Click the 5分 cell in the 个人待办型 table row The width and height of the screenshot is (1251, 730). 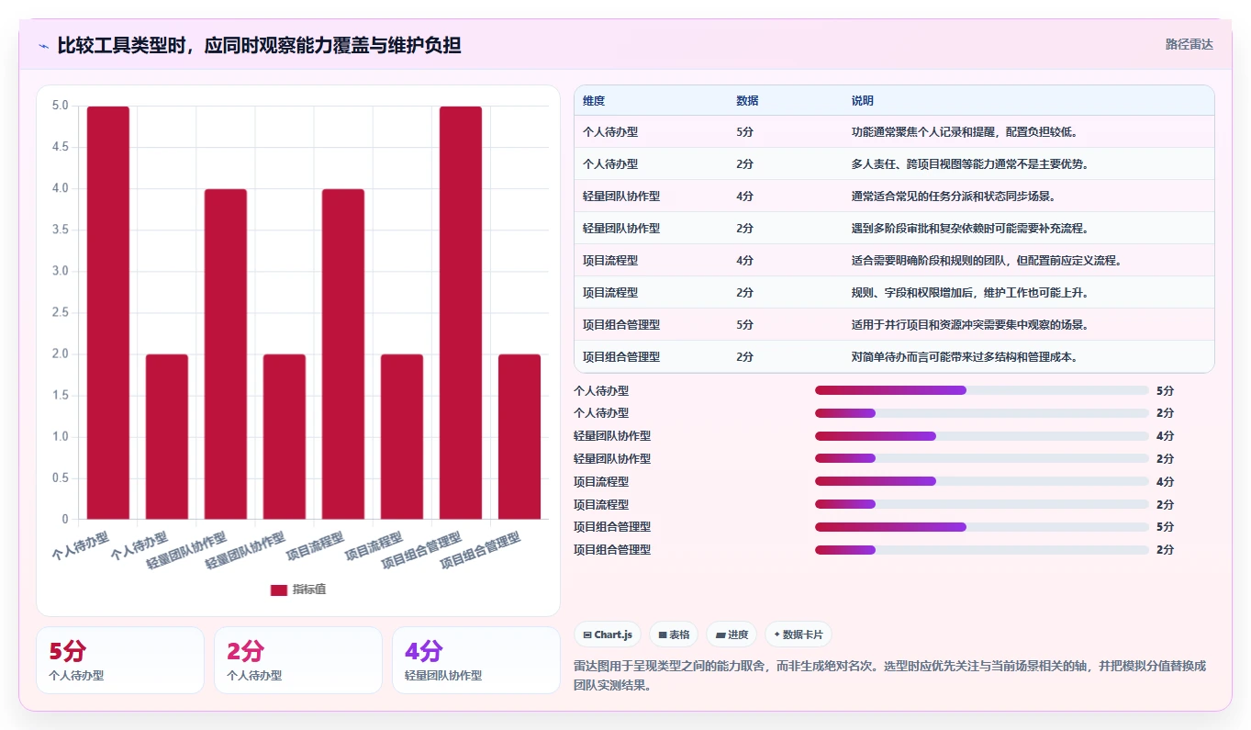click(744, 132)
